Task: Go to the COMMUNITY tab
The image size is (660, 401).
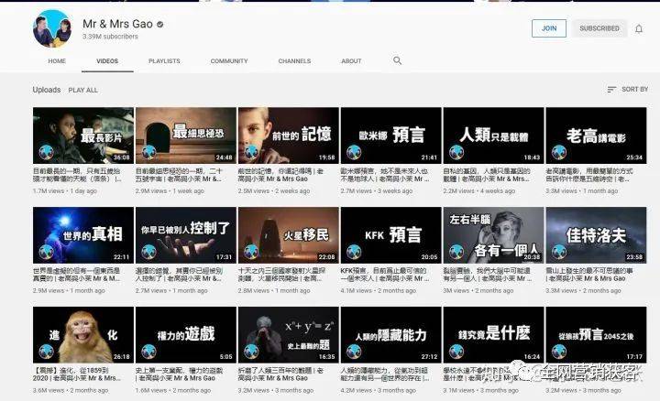Action: [x=229, y=61]
